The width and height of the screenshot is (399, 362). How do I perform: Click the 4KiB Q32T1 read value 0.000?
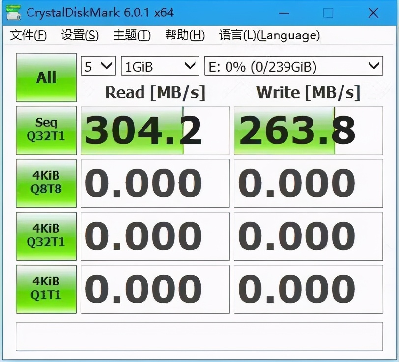coord(155,236)
